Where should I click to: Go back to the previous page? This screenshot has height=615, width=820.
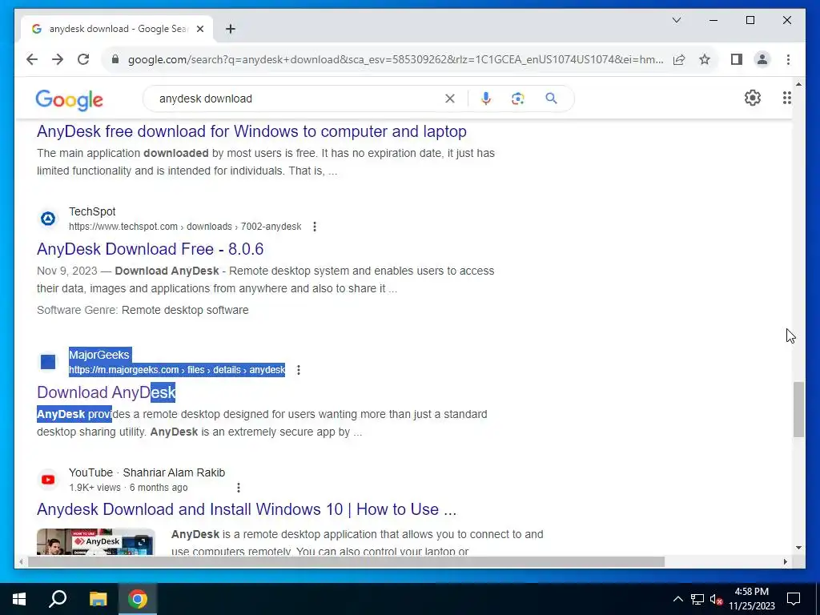point(32,59)
